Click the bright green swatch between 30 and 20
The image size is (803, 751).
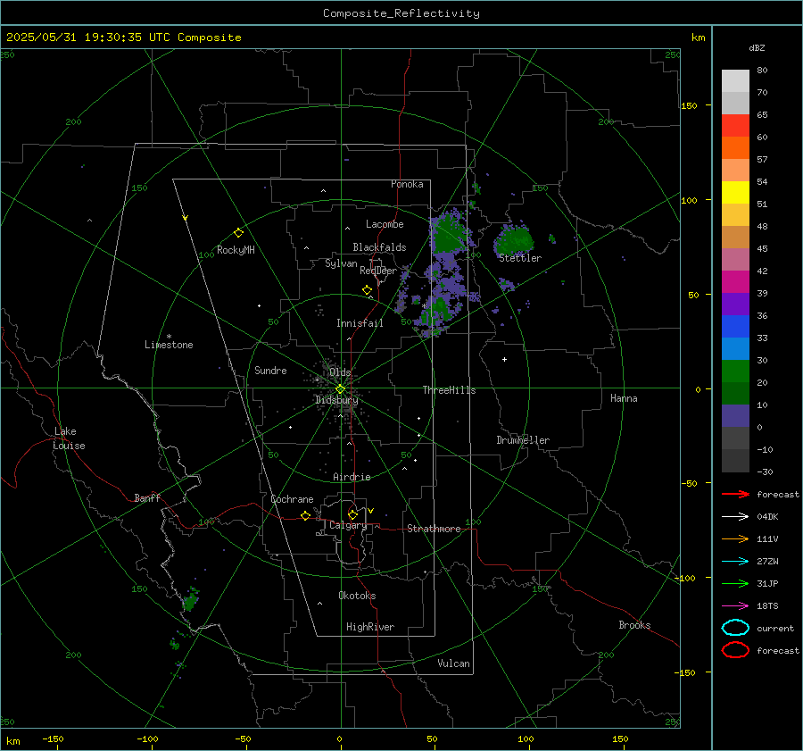pyautogui.click(x=735, y=371)
